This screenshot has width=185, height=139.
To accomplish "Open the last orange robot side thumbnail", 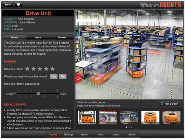I will [172, 118].
